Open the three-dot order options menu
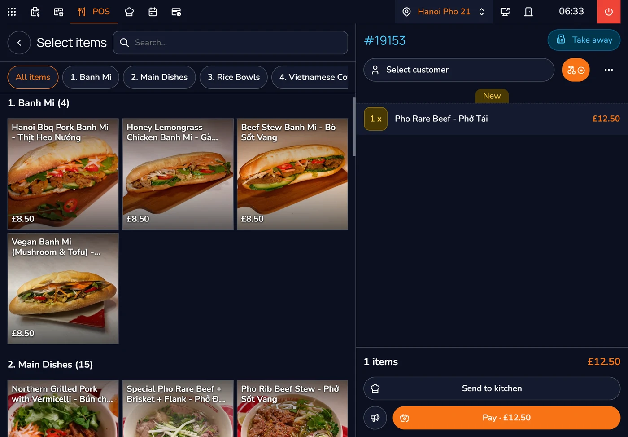This screenshot has height=437, width=628. [x=609, y=70]
